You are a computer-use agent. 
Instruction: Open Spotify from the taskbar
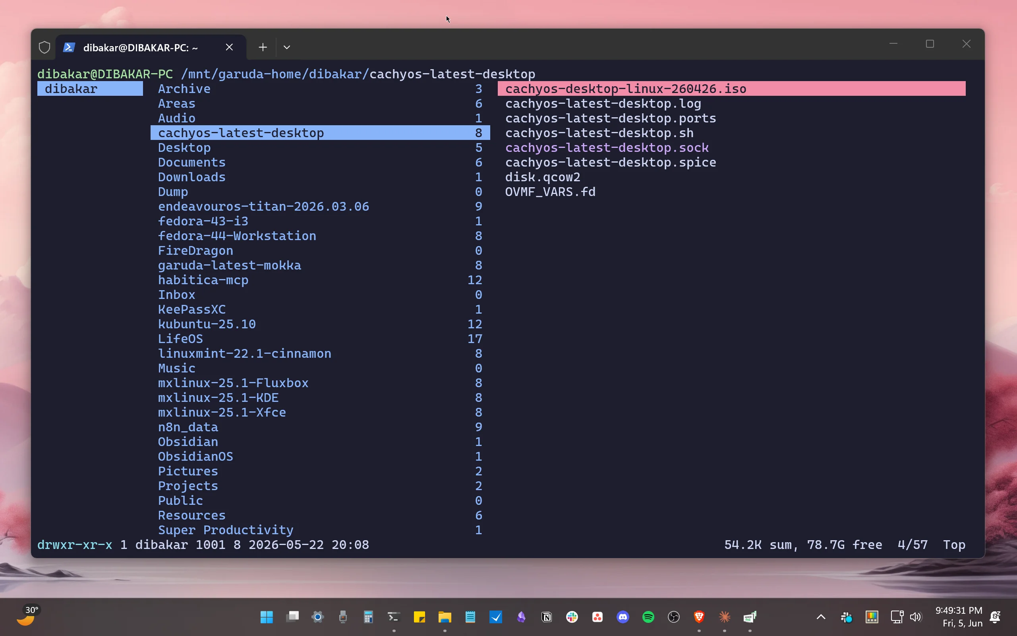648,617
